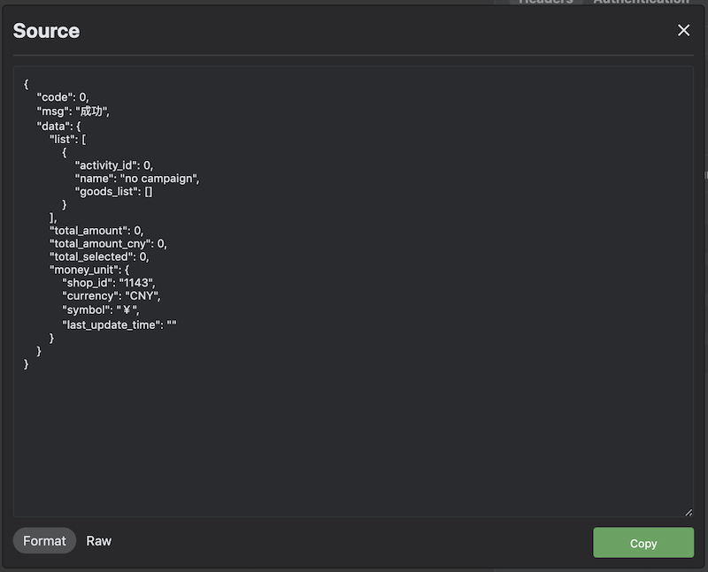This screenshot has height=572, width=708.
Task: Click the "symbol": "¥" line
Action: coord(101,310)
